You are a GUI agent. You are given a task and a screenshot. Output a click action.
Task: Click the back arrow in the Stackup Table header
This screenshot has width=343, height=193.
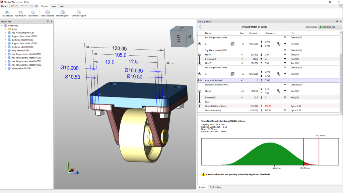201,27
